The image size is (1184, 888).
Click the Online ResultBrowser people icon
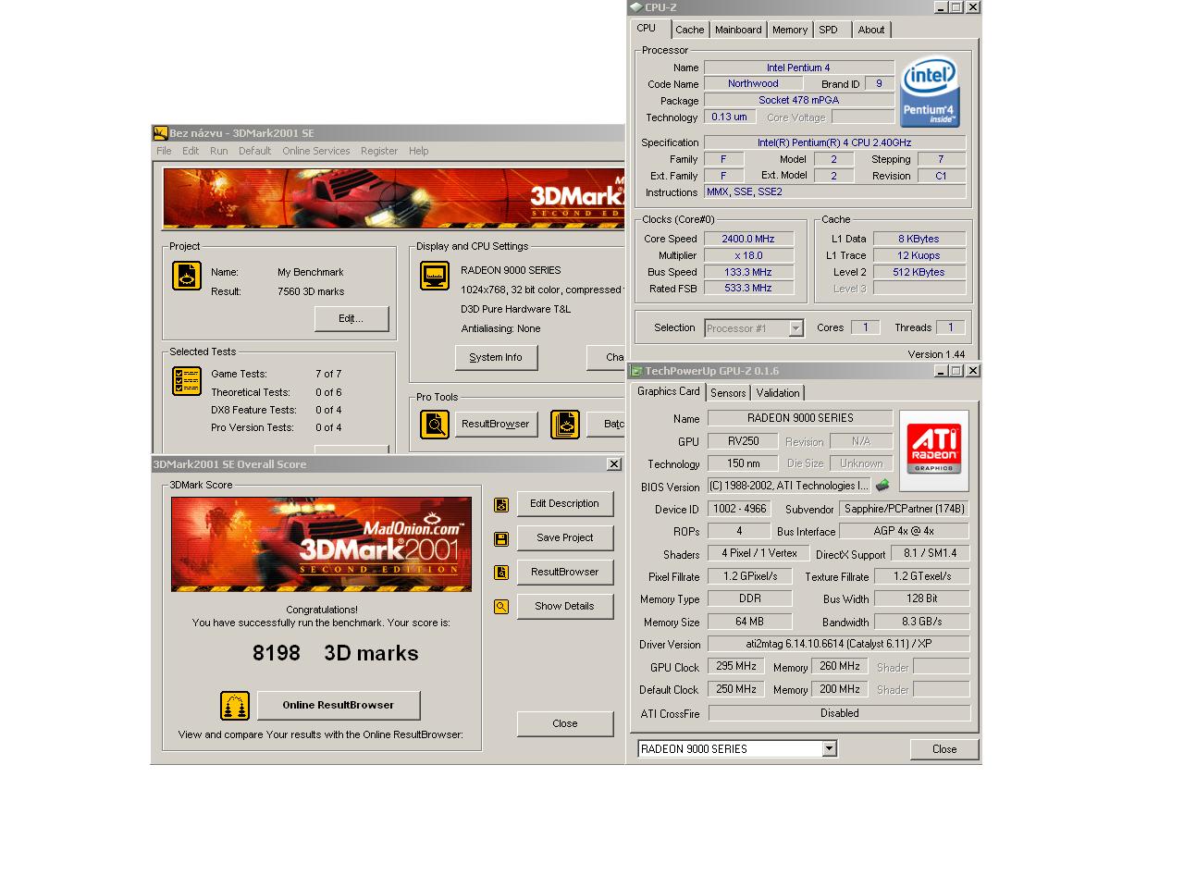(x=235, y=706)
